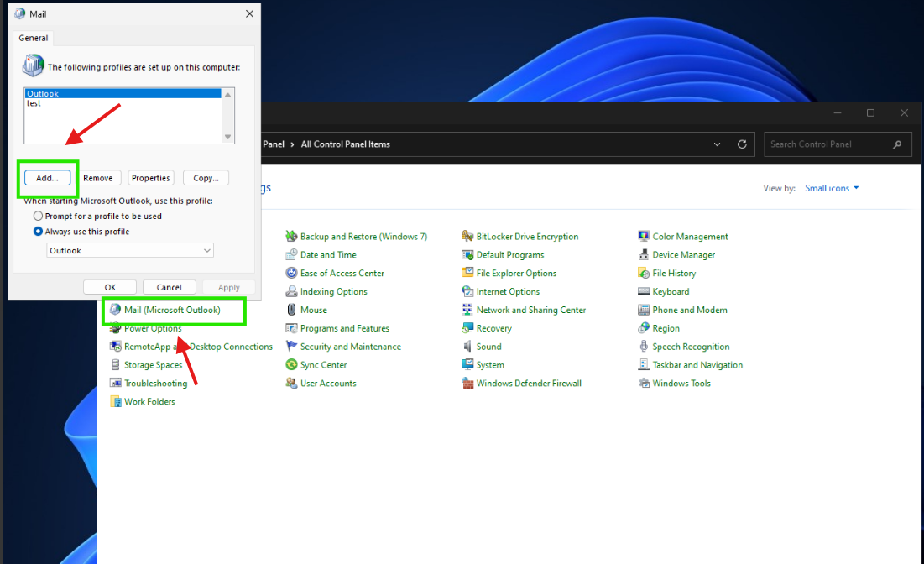The height and width of the screenshot is (564, 924).
Task: Open the Mouse settings icon
Action: (291, 310)
